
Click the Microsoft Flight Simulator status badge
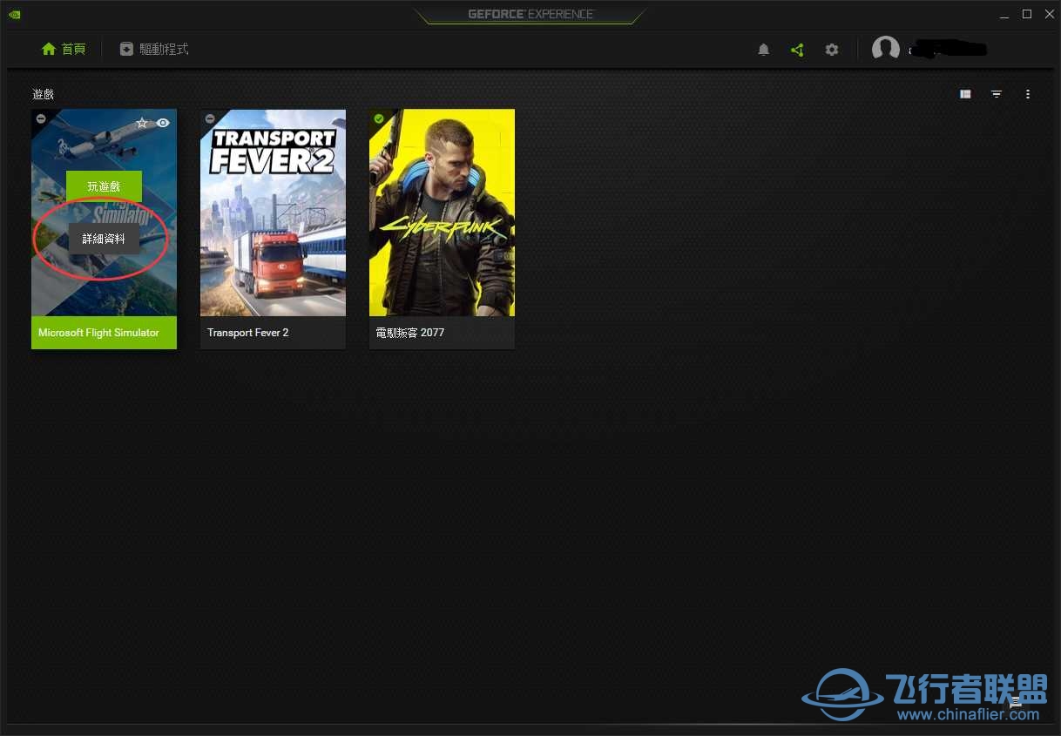(x=41, y=118)
